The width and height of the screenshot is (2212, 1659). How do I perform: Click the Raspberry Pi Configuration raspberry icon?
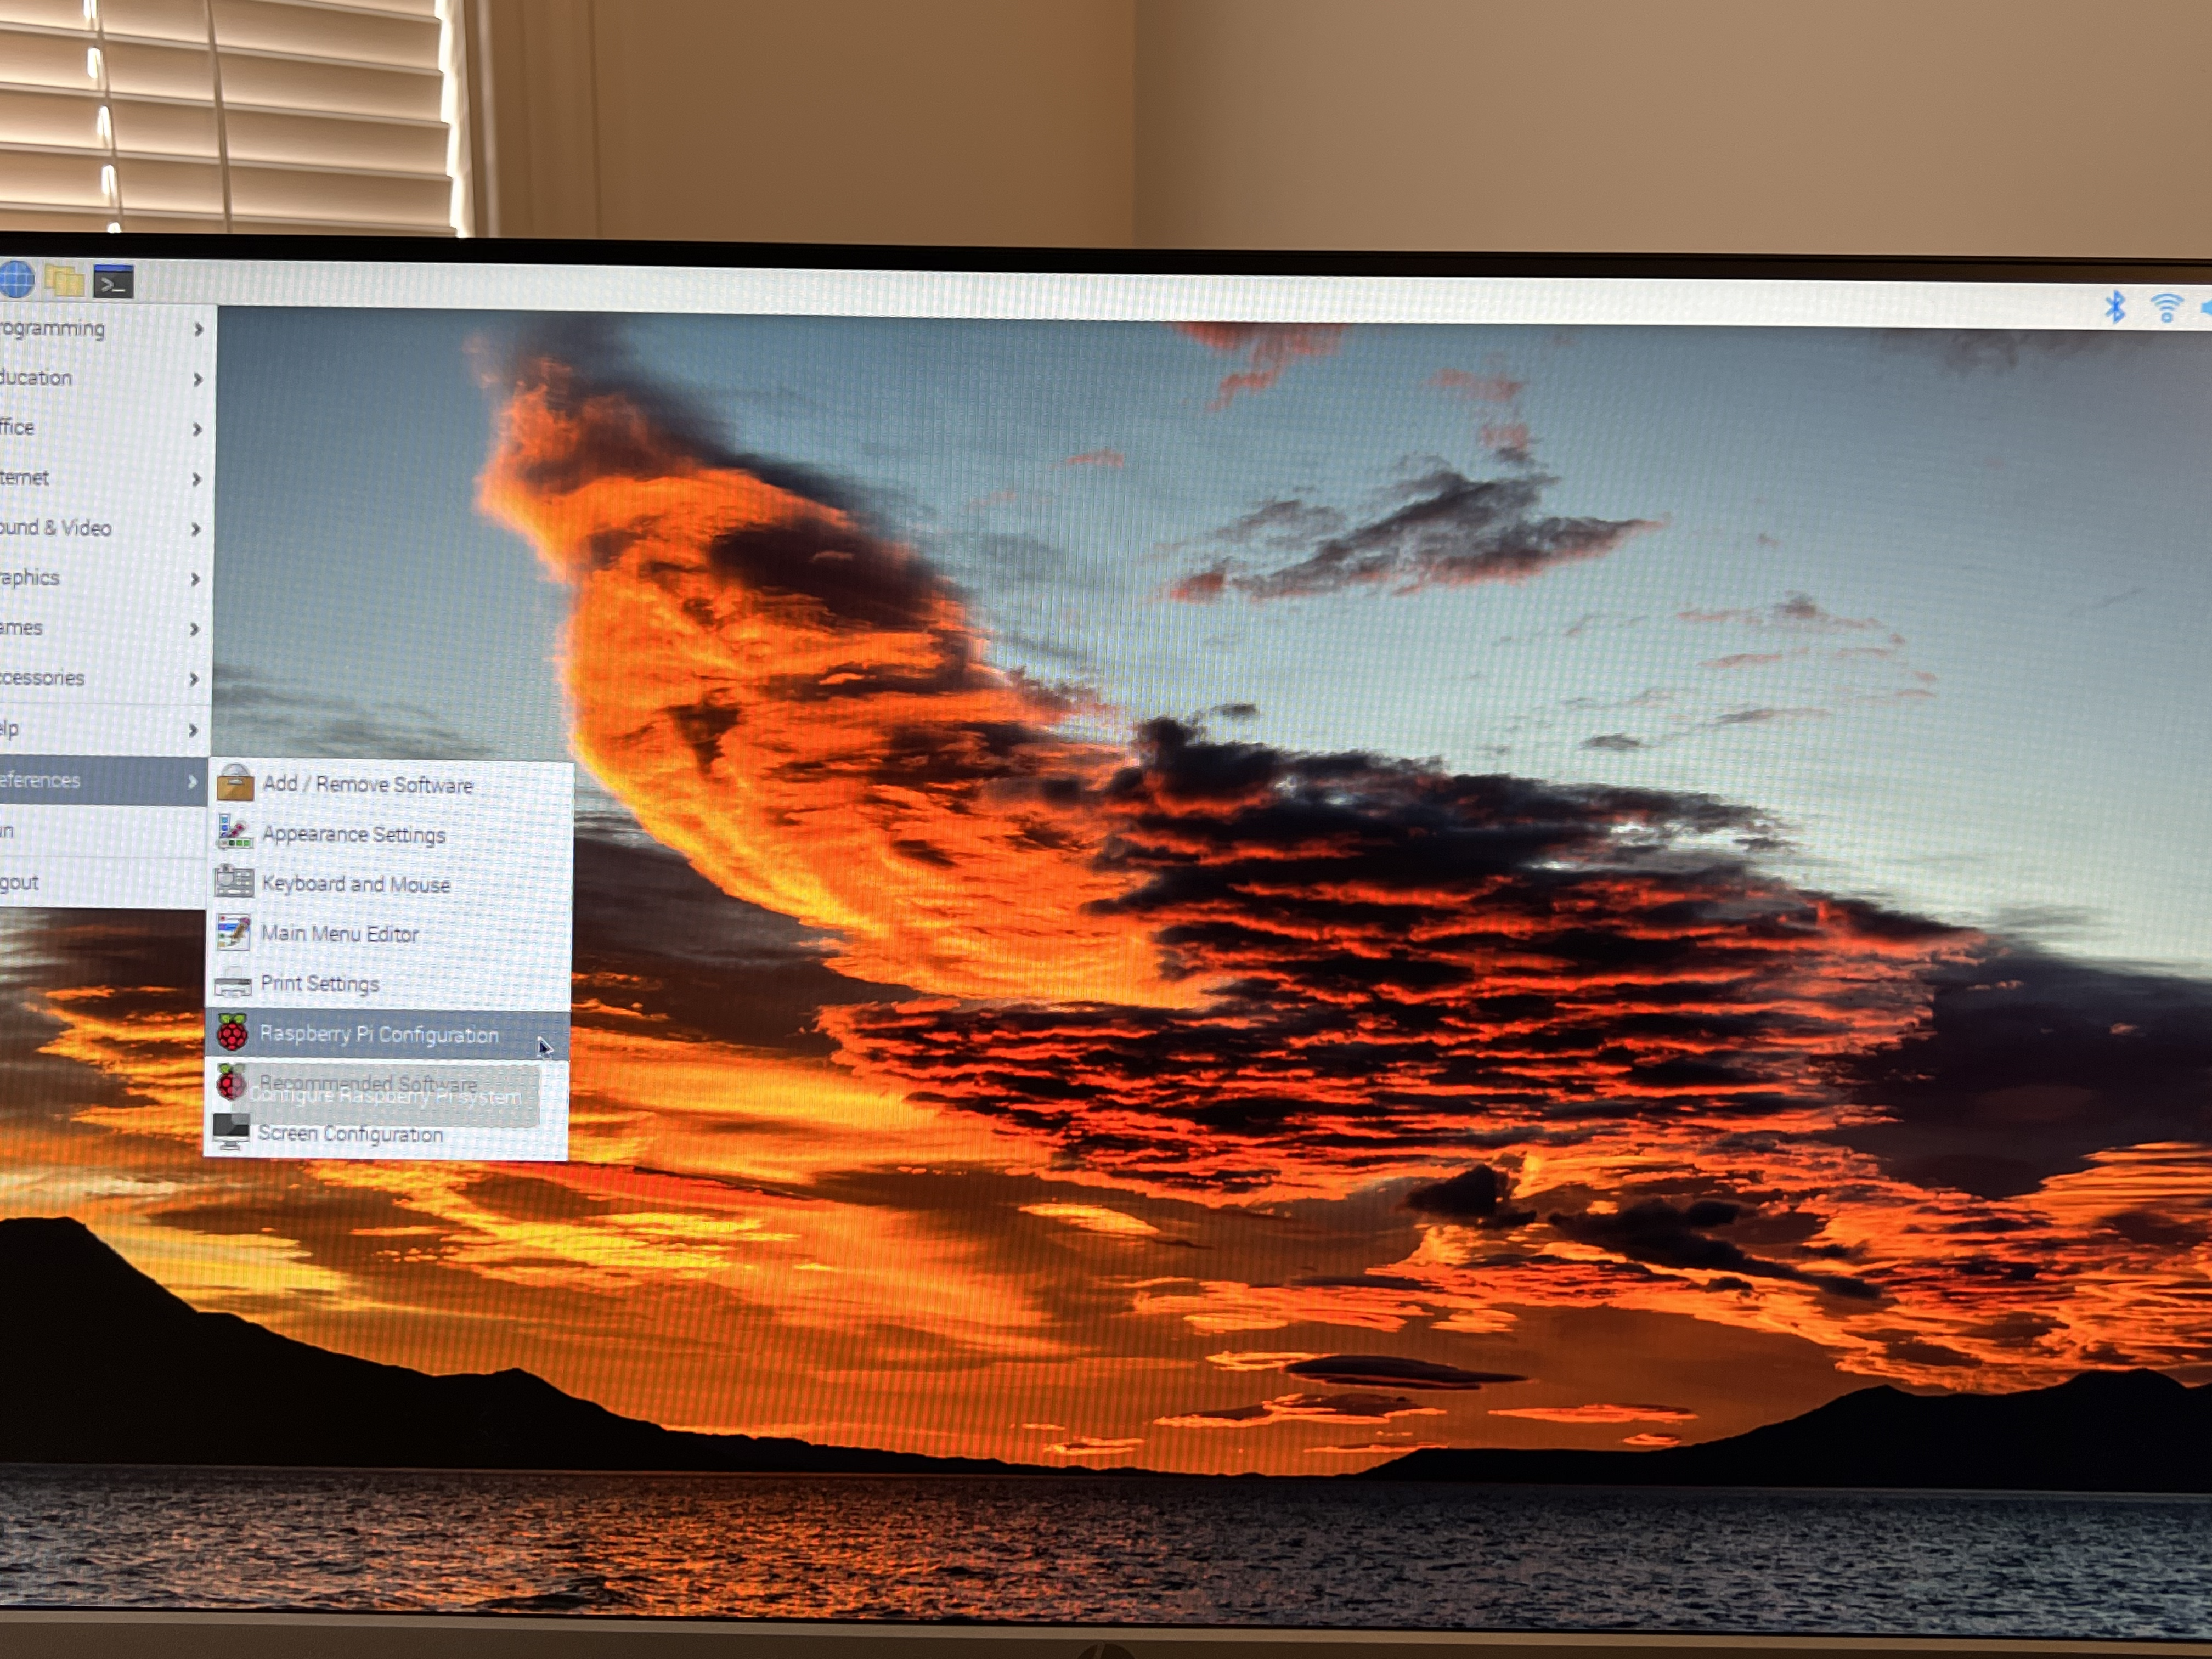point(232,1032)
